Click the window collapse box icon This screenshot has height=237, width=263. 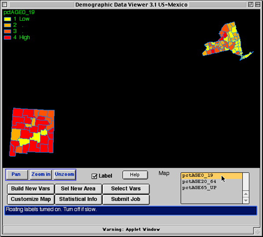(258, 5)
